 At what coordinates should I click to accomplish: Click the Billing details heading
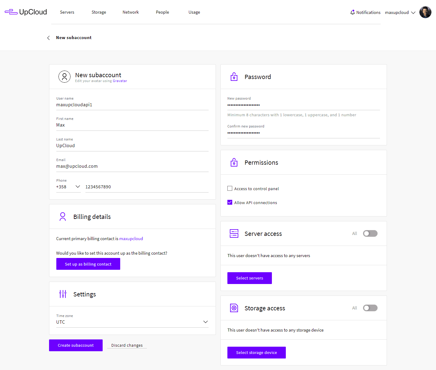[92, 217]
